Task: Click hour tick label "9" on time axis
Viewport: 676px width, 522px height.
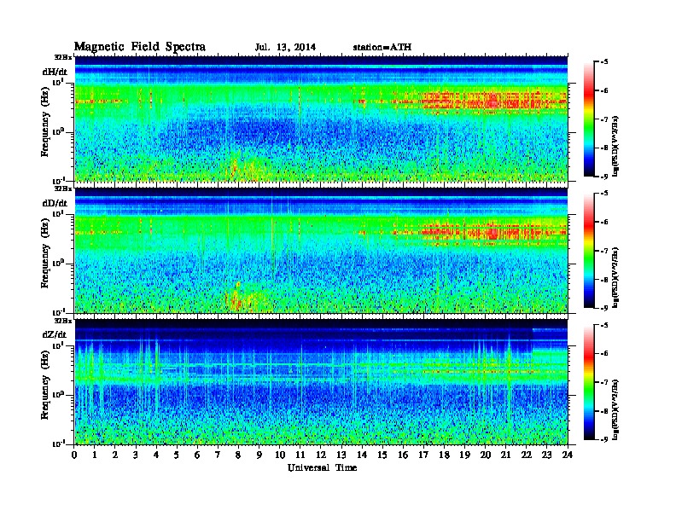Action: 259,455
